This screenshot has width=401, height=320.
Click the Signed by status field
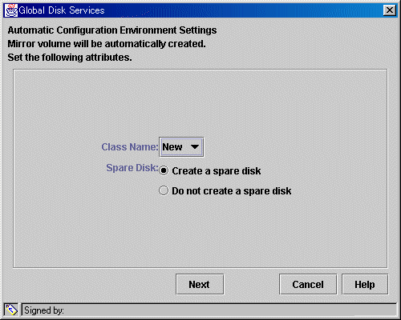click(x=209, y=310)
